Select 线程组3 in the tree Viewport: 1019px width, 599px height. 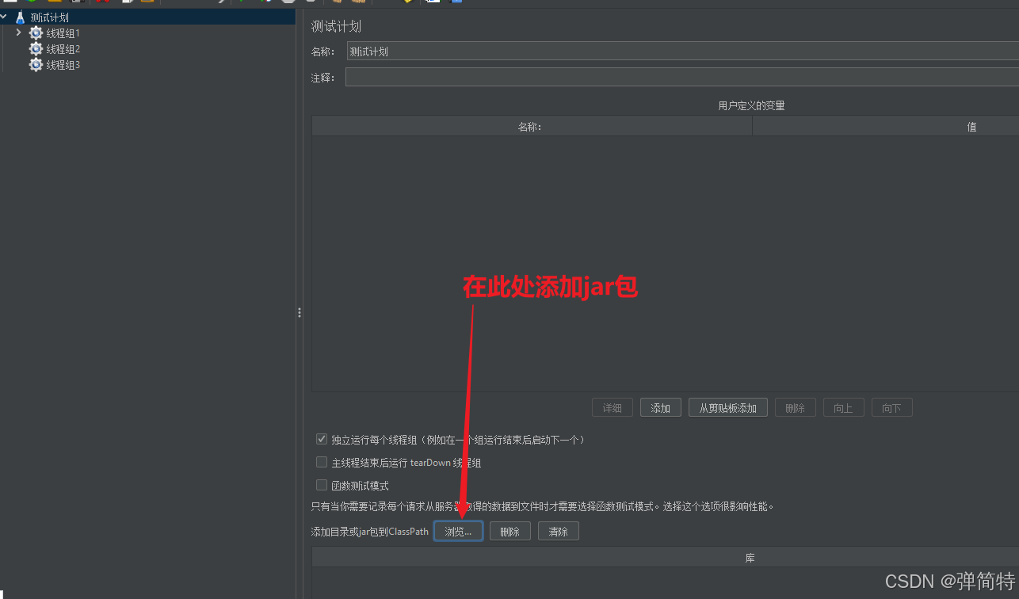(60, 64)
